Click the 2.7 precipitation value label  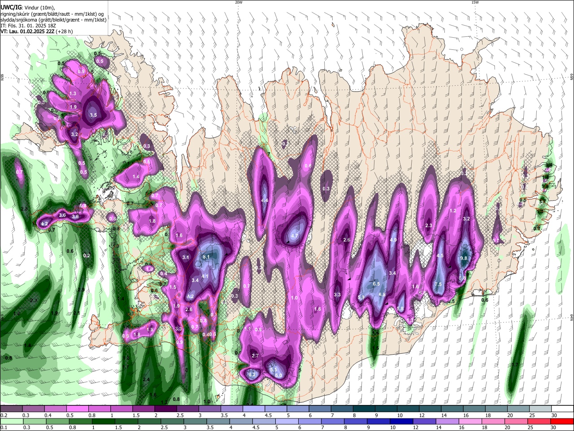pos(255,356)
